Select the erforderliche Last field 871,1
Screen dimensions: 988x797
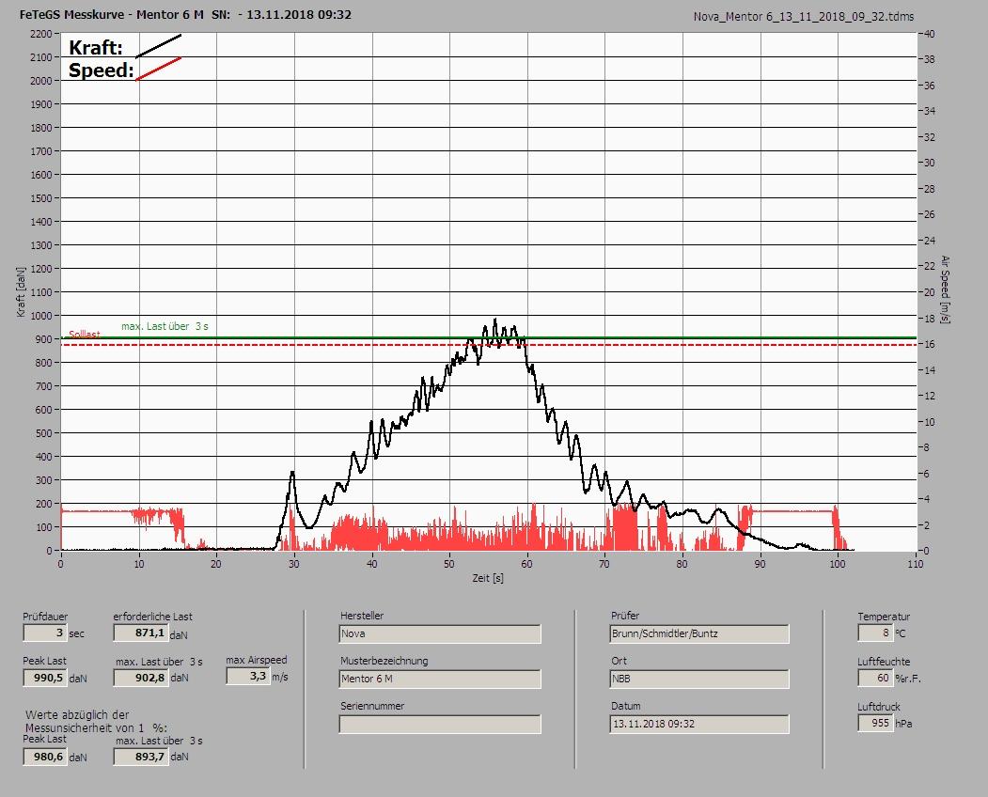coord(140,633)
